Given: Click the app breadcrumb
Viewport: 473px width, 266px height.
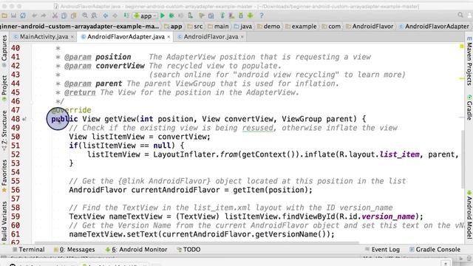Looking at the screenshot, I should tap(173, 27).
